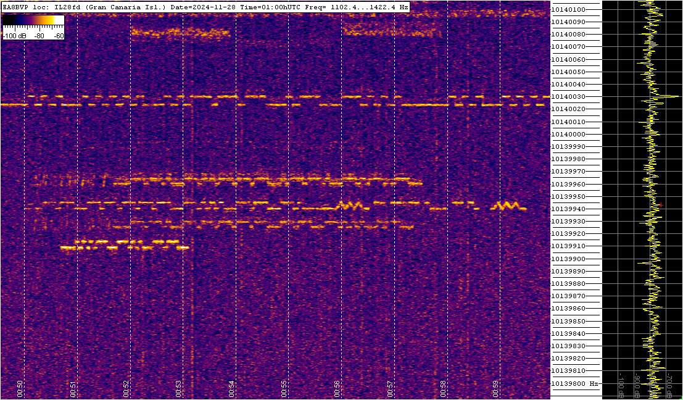Click the 10140100 frequency scale label
The width and height of the screenshot is (683, 400).
(568, 10)
